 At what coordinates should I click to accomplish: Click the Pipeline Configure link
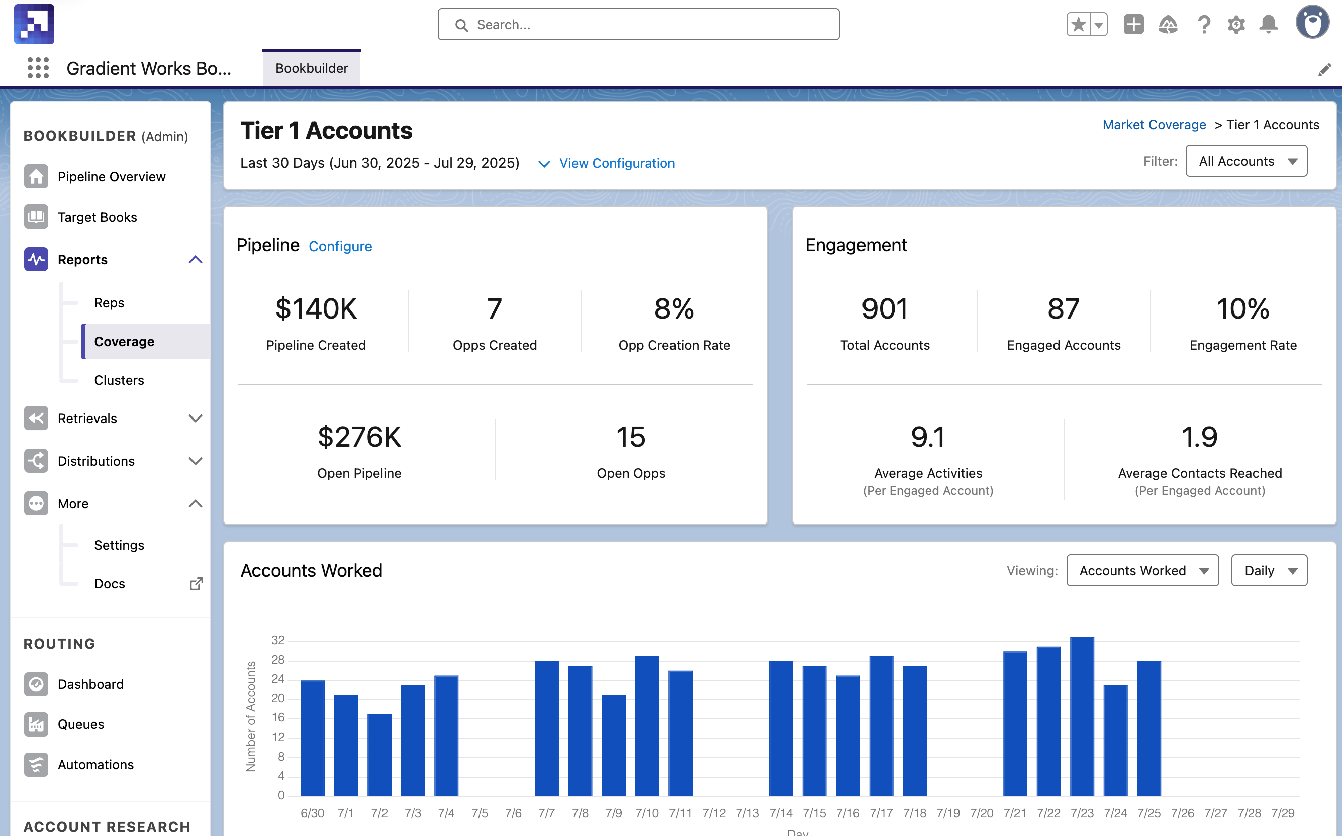tap(340, 246)
